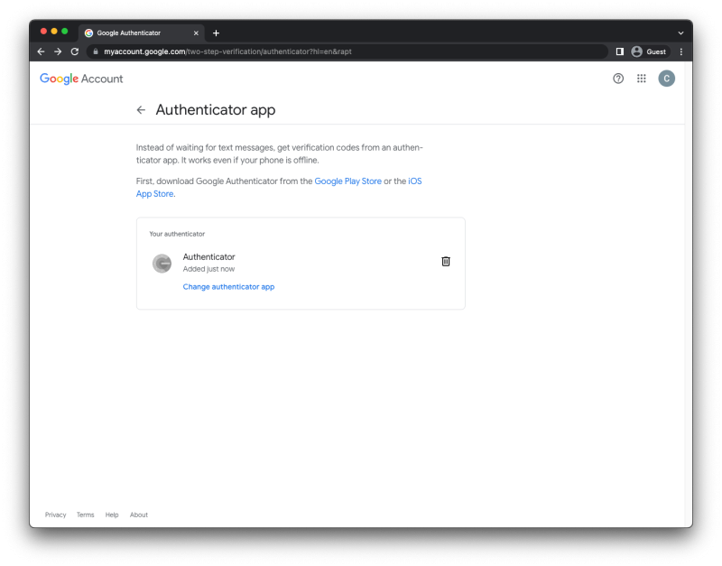Click the padlock icon in the address bar
Image resolution: width=722 pixels, height=566 pixels.
tap(96, 51)
